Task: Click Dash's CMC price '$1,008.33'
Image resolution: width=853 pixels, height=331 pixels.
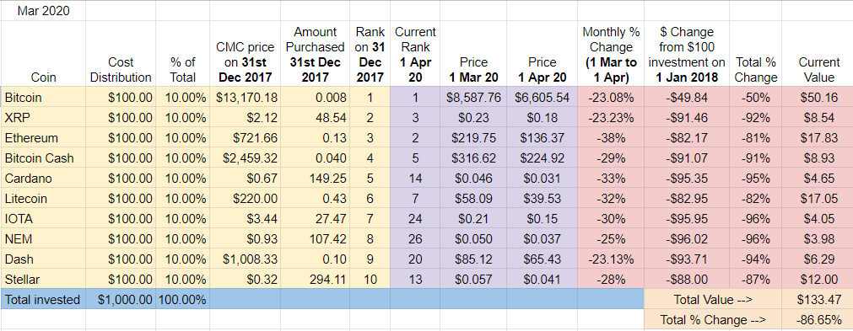Action: (x=245, y=259)
